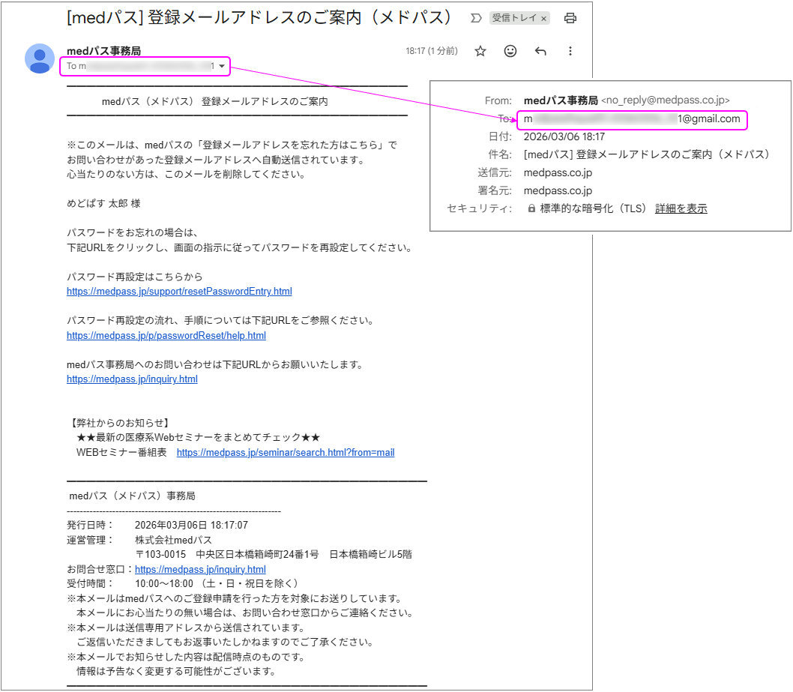793x692 pixels.
Task: Open the resetPasswordEntry.html link
Action: [179, 292]
